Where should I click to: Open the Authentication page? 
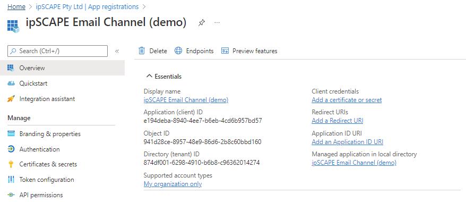(39, 149)
